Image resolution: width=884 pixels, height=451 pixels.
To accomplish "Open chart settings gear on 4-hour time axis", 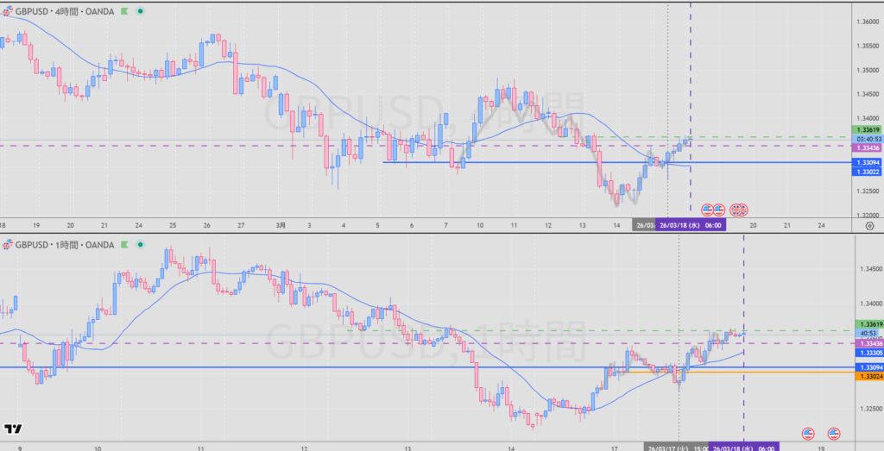I will pyautogui.click(x=868, y=225).
